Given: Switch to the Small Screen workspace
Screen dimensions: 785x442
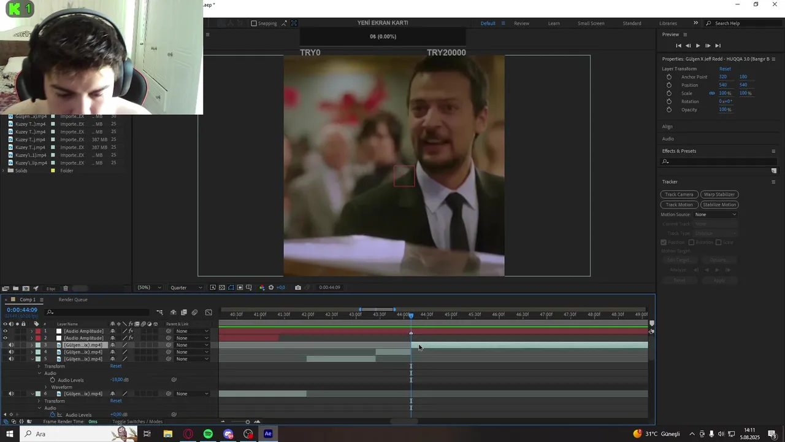Looking at the screenshot, I should 591,23.
